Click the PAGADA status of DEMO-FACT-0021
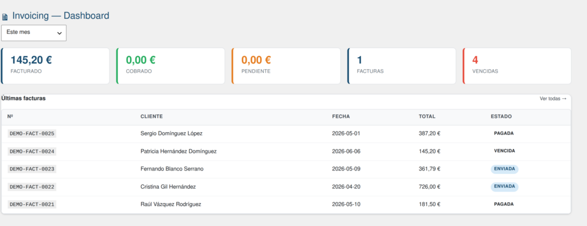587x226 pixels. point(504,204)
